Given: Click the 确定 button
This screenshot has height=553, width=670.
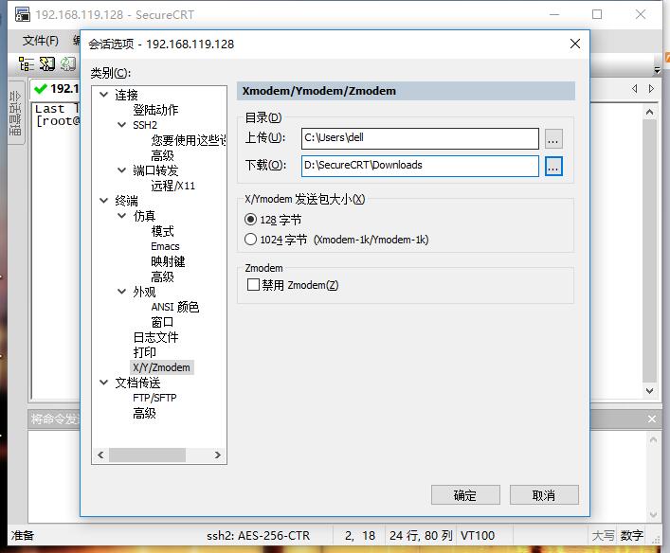Looking at the screenshot, I should [x=465, y=495].
